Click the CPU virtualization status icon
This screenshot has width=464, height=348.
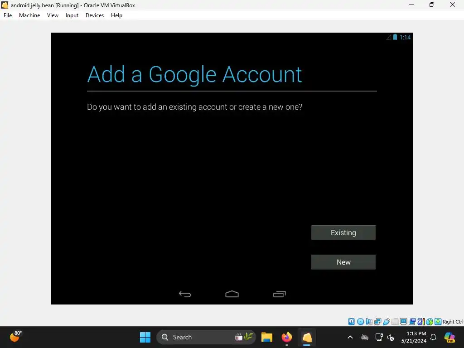[421, 322]
